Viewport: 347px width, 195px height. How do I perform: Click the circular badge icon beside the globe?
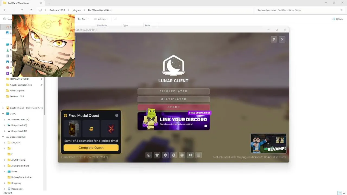coord(182,155)
